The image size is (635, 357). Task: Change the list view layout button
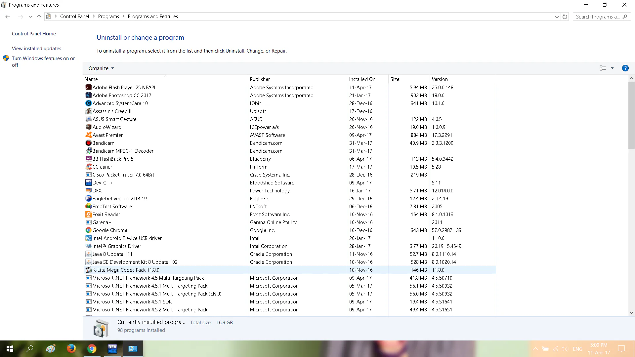[603, 68]
